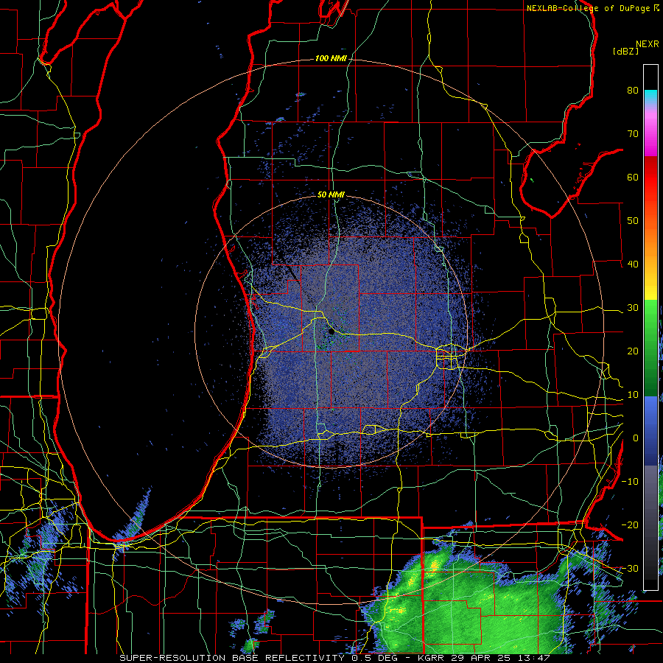Image resolution: width=663 pixels, height=663 pixels.
Task: Click the black radar site dot at center
Action: pos(331,332)
